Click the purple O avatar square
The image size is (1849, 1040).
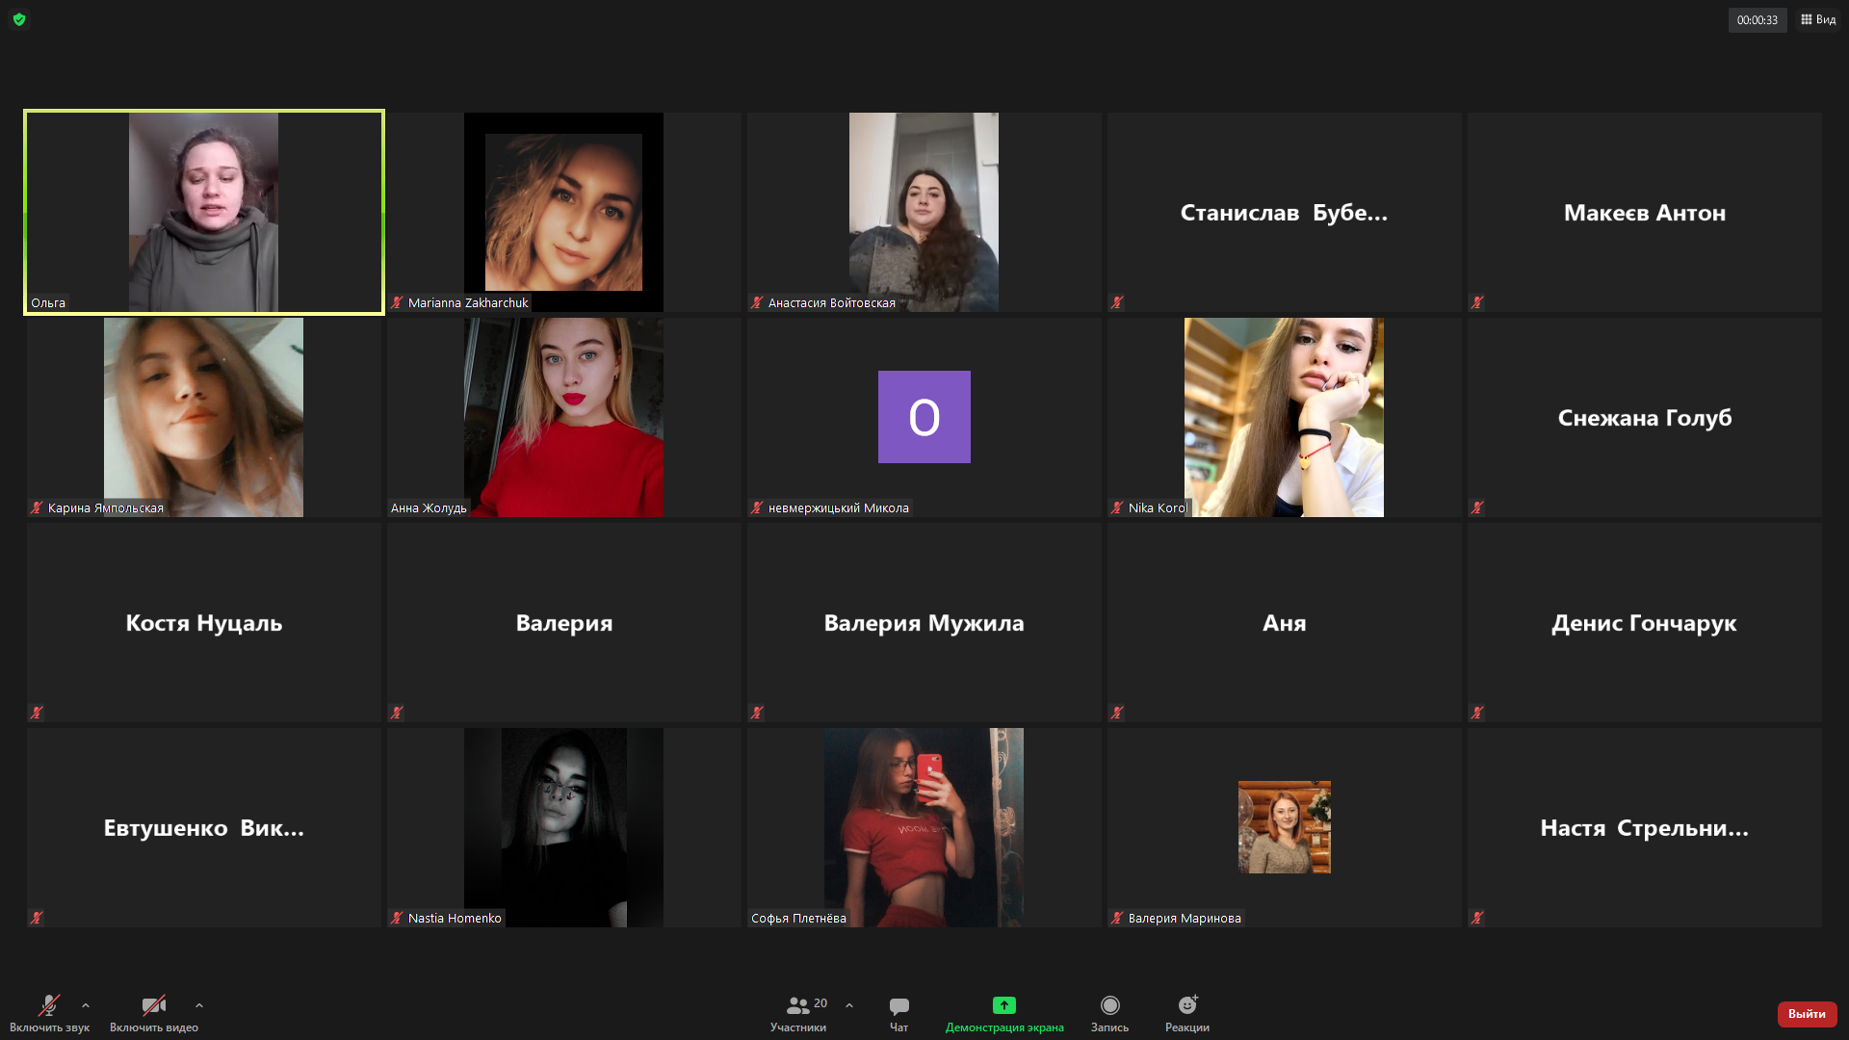[924, 417]
